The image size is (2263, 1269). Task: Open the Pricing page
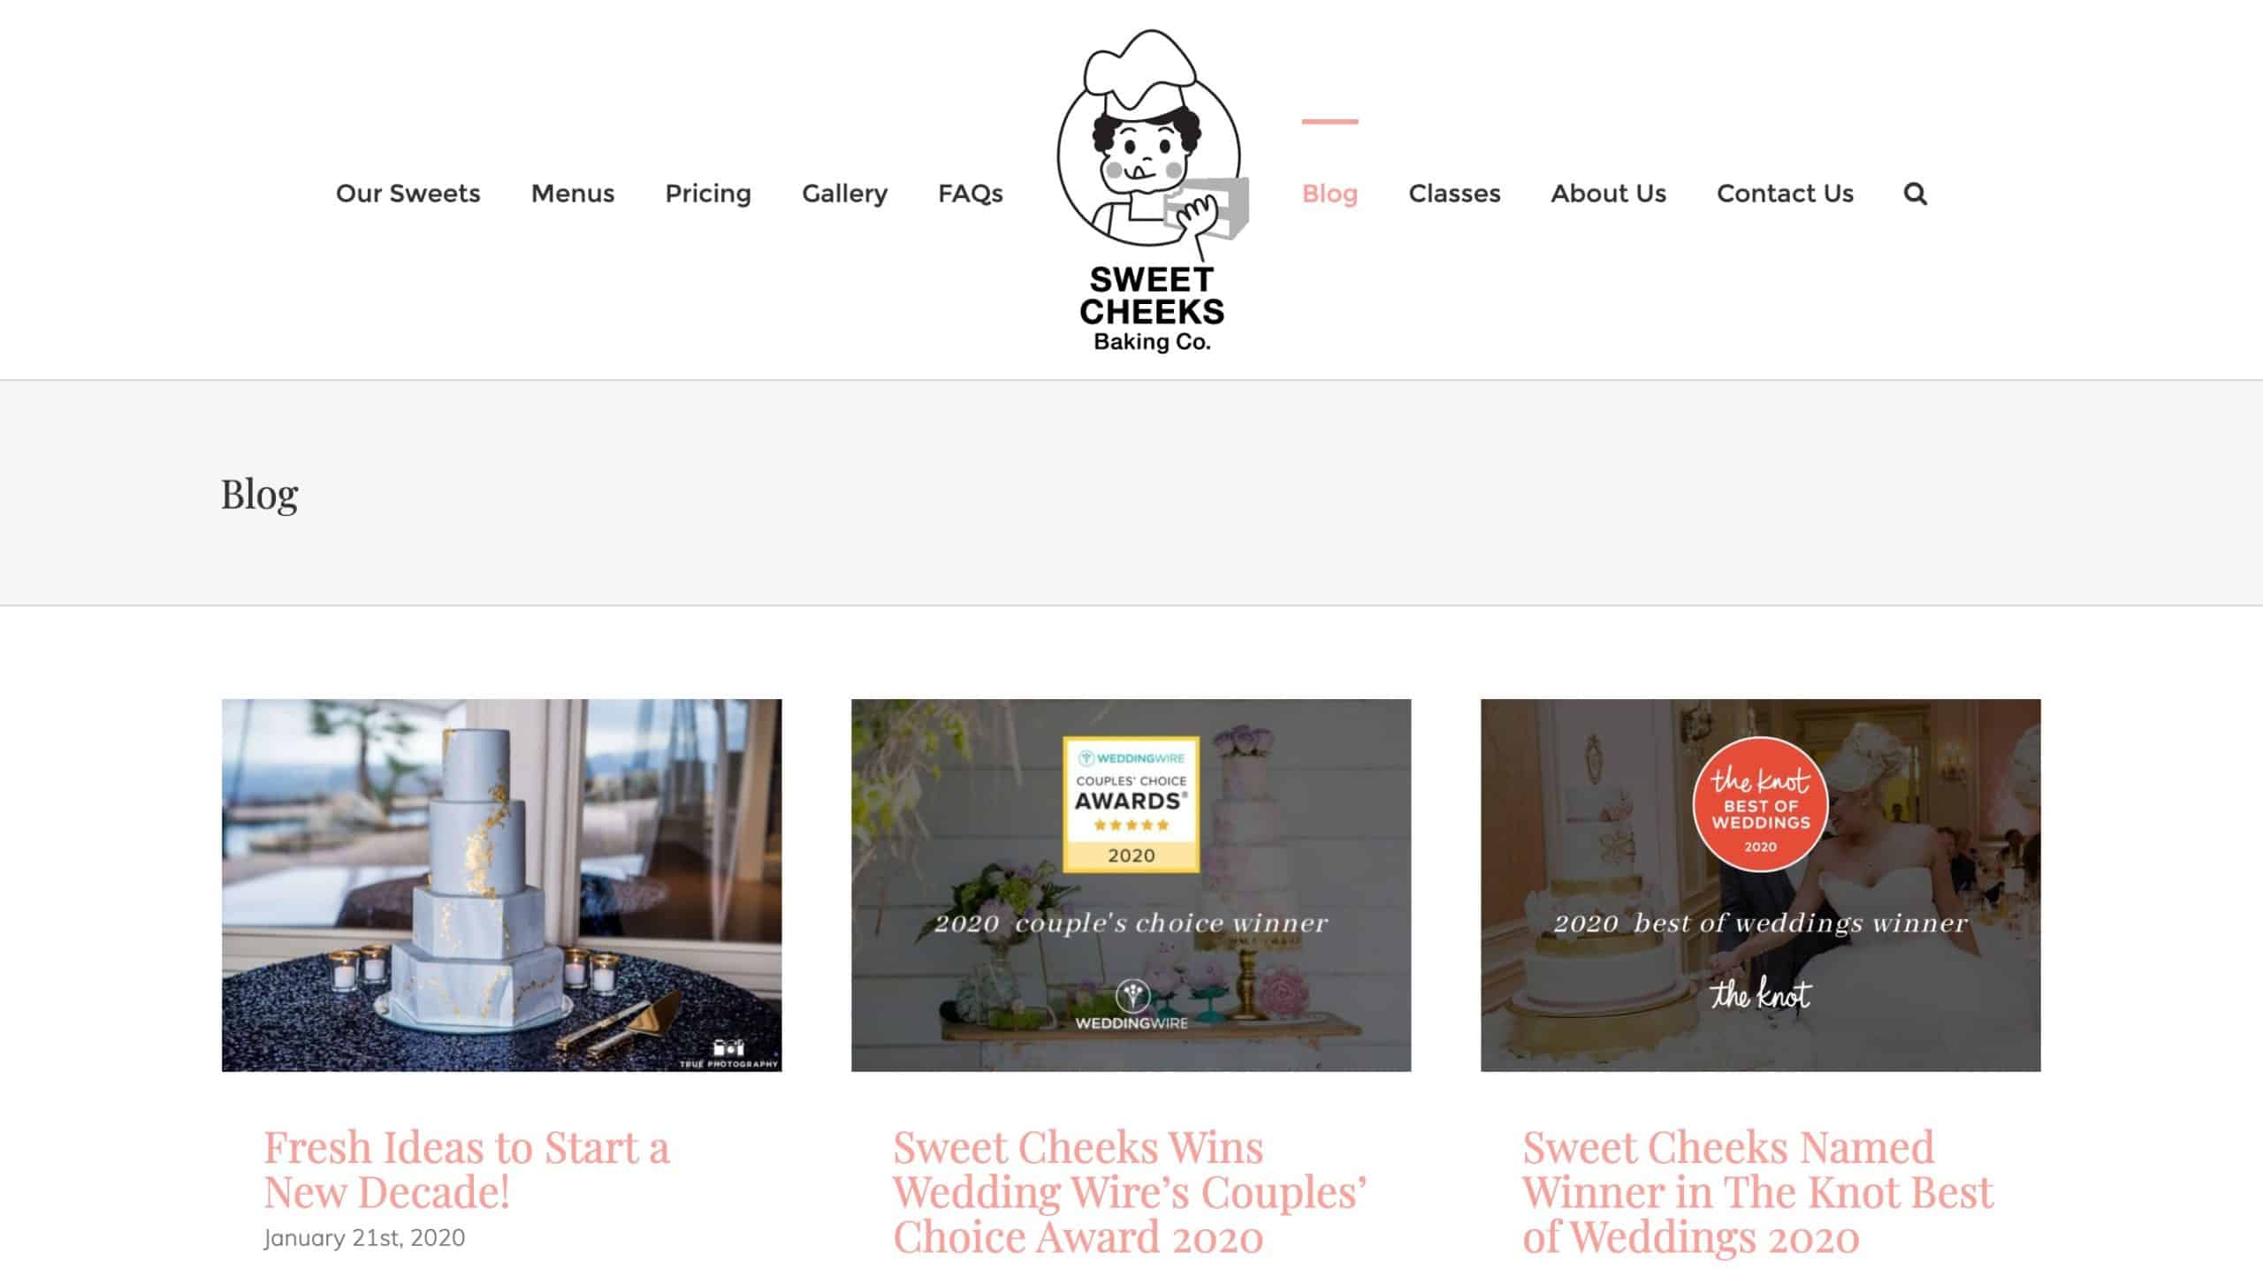pos(708,194)
